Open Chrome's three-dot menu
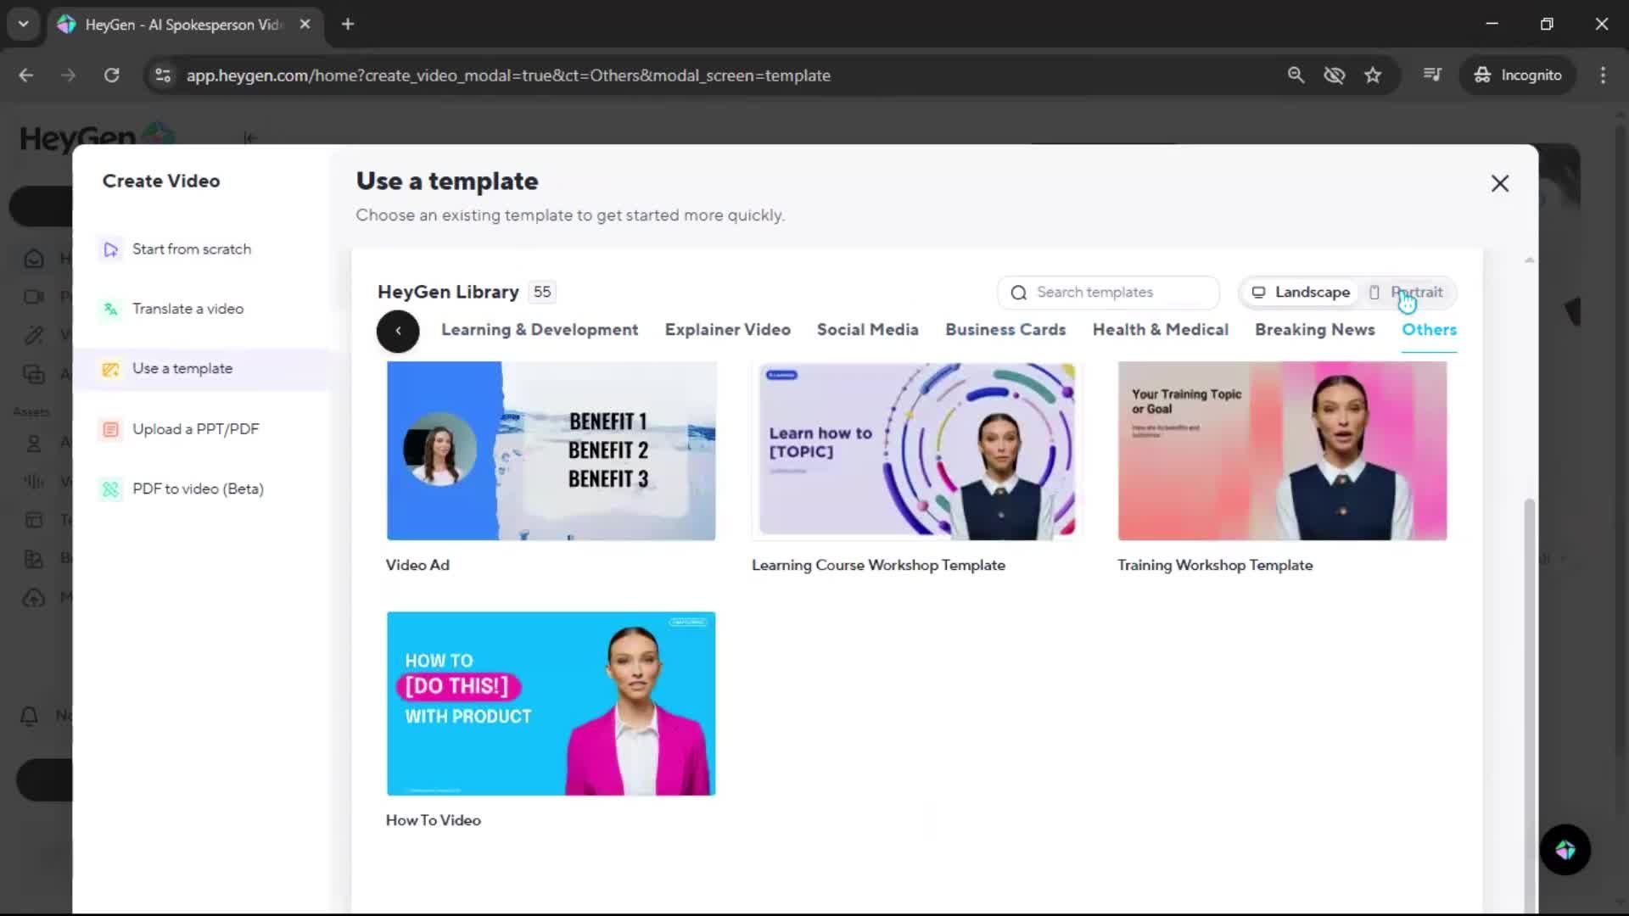 point(1603,75)
